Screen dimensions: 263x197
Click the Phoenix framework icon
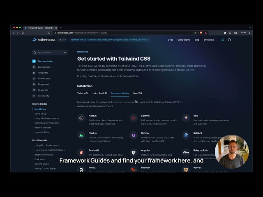[x=134, y=170]
